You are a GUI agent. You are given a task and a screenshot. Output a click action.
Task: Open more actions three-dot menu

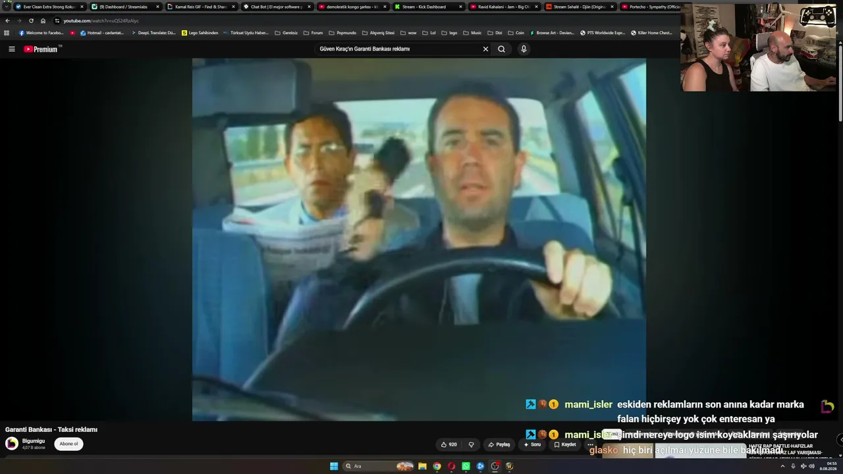pos(590,444)
